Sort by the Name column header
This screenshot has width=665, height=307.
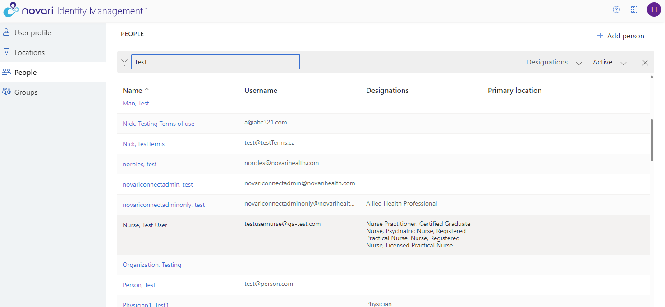[132, 91]
